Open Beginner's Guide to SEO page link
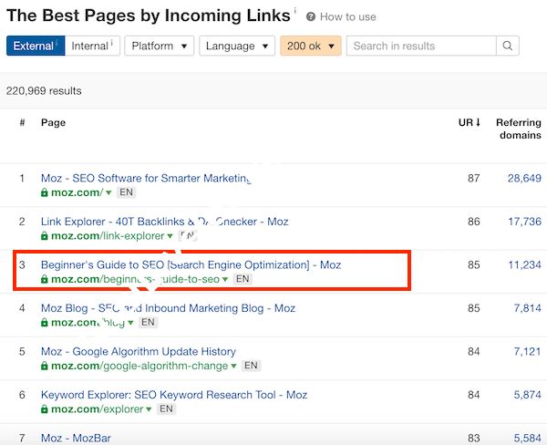 (191, 264)
